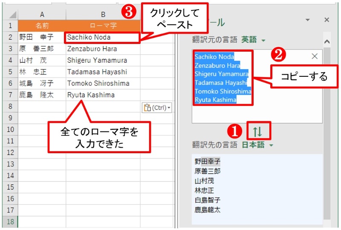
Task: Click translated line 山村茂 in pane
Action: [204, 181]
